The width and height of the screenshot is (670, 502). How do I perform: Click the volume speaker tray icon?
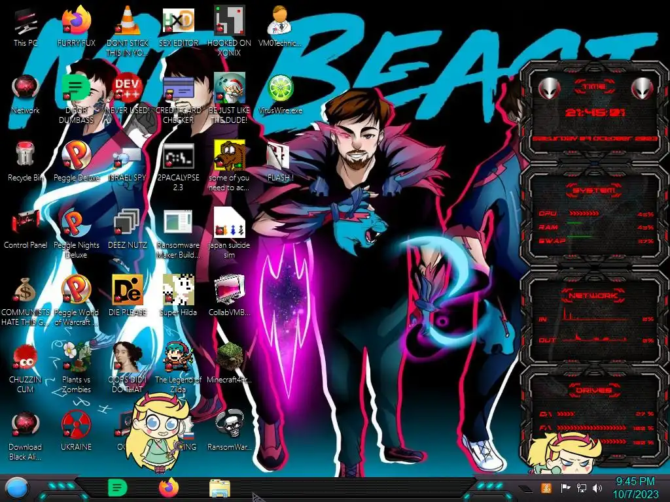click(x=597, y=488)
